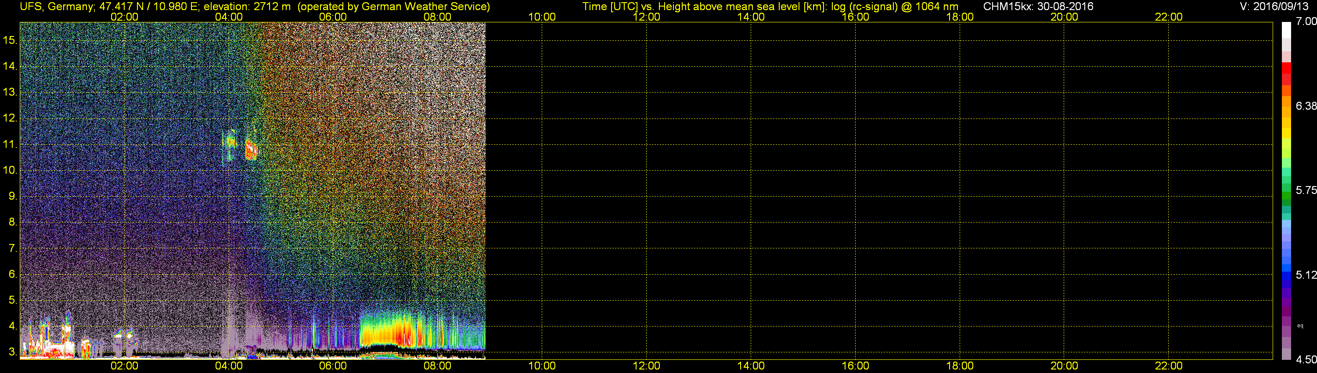Click the 18:00 label on the bottom time axis
The image size is (1317, 373).
click(x=960, y=366)
